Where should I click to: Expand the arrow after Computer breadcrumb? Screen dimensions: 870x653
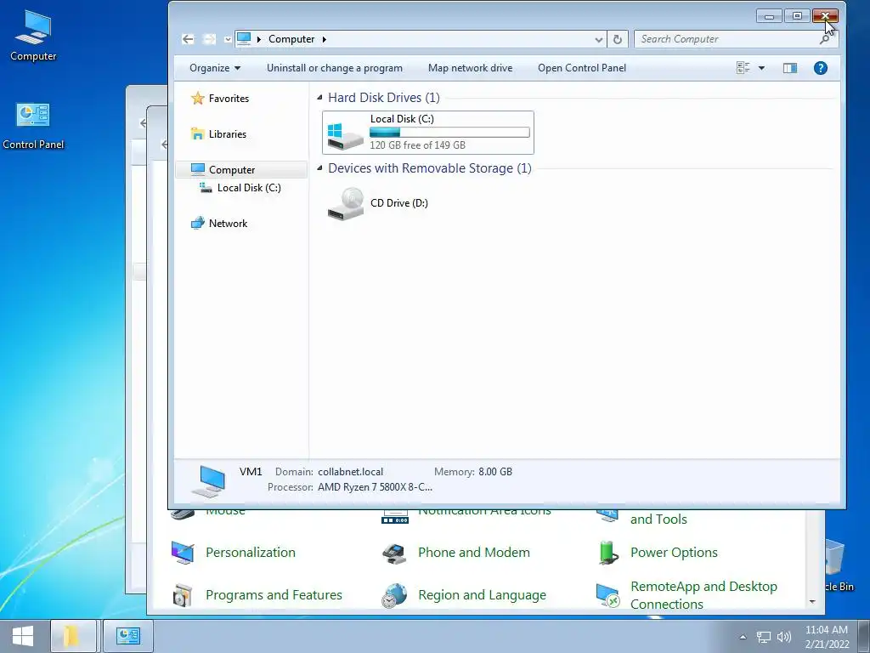point(324,39)
